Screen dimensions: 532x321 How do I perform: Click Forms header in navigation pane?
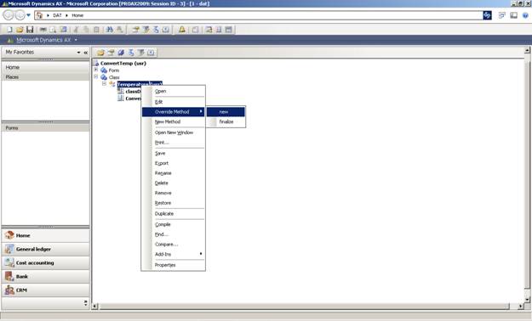pyautogui.click(x=45, y=127)
